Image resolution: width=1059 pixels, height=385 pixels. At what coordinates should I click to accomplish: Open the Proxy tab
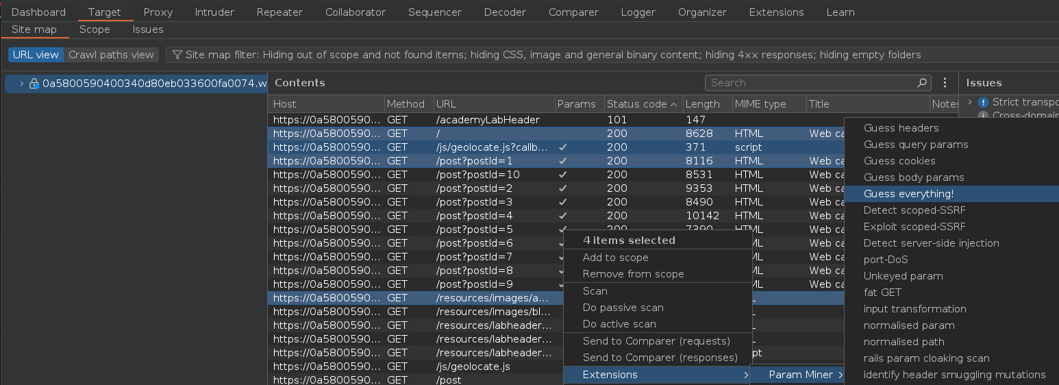pos(158,12)
